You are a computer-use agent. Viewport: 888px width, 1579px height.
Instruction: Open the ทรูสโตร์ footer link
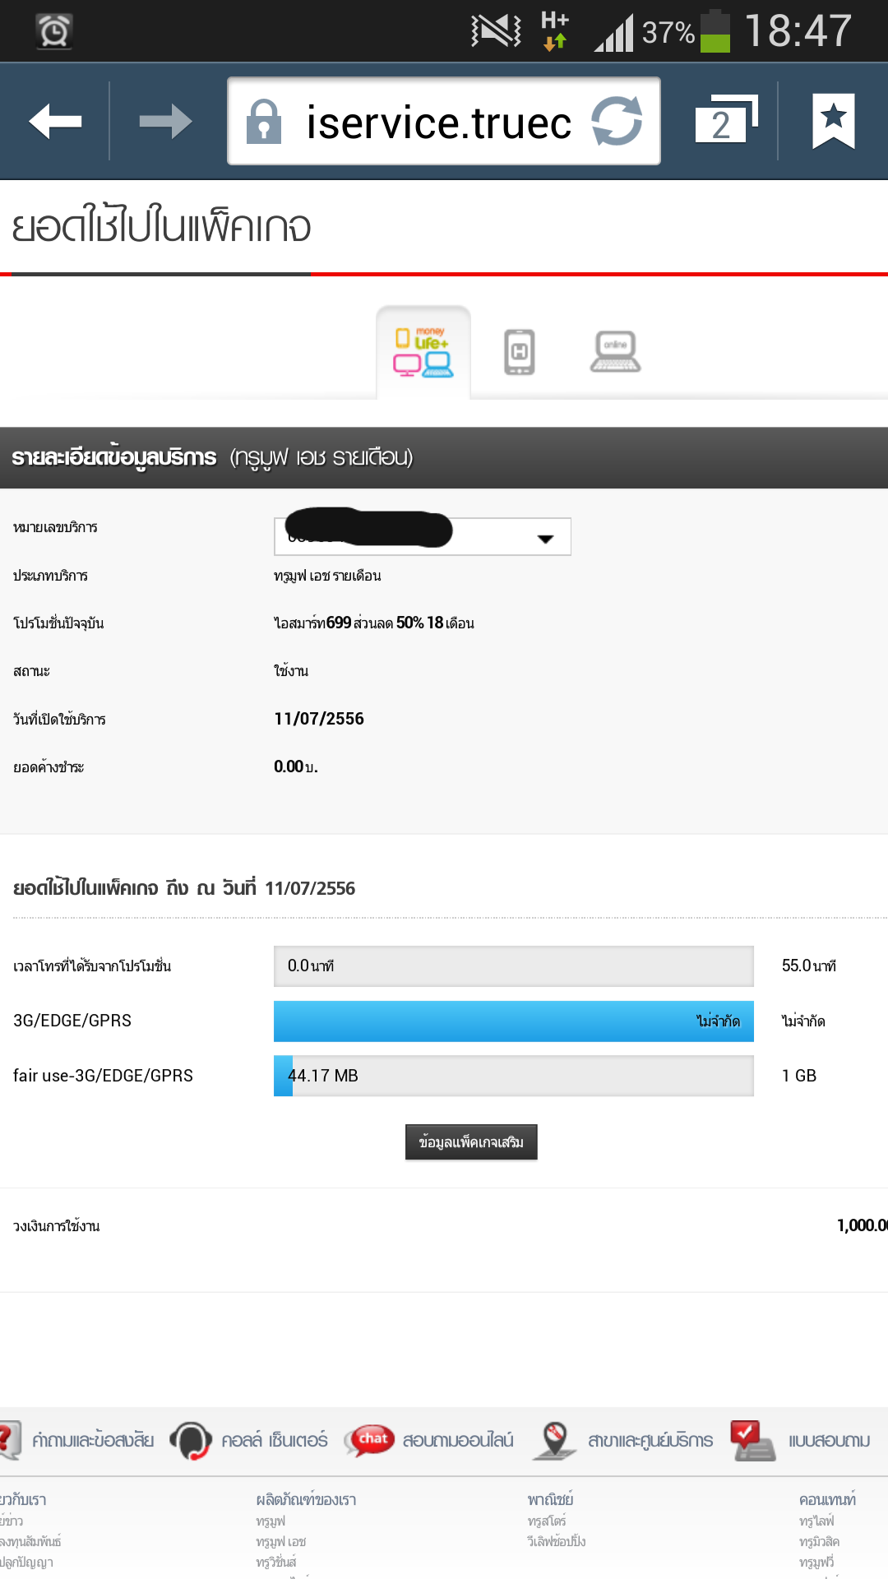[x=547, y=1521]
